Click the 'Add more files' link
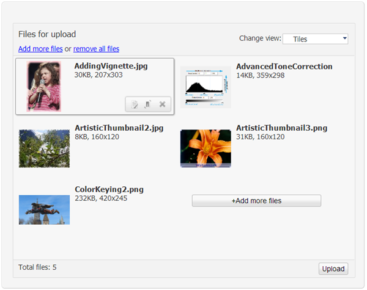Image resolution: width=367 pixels, height=290 pixels. point(40,49)
